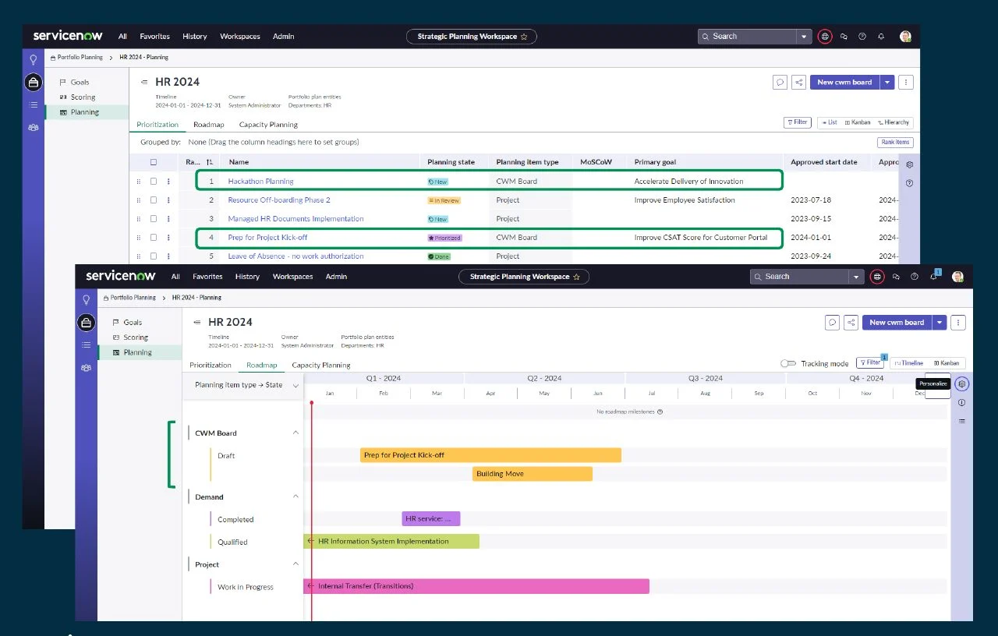This screenshot has height=636, width=998.
Task: Click the globe icon in the front Roadmap window
Action: click(878, 277)
